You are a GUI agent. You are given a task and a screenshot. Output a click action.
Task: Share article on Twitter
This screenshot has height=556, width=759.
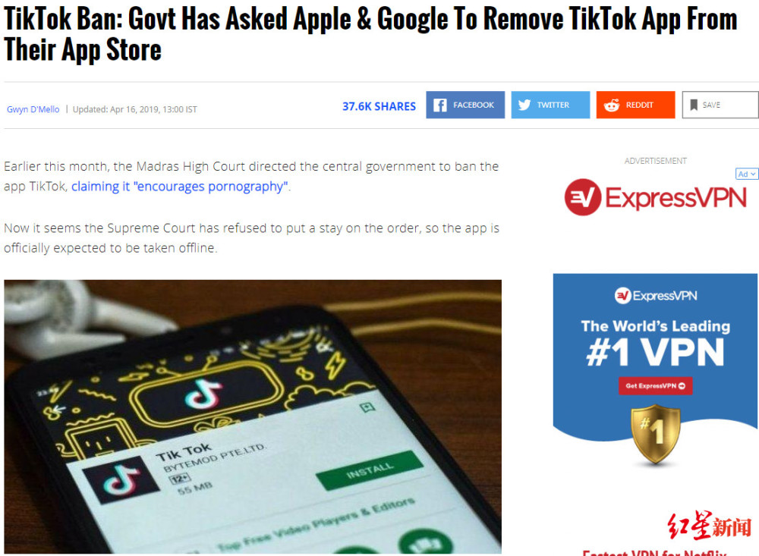point(550,105)
